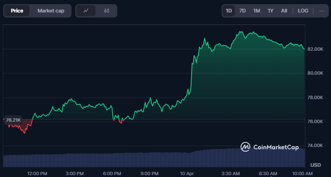
Task: Click the 82.00K axis value
Action: tap(315, 49)
